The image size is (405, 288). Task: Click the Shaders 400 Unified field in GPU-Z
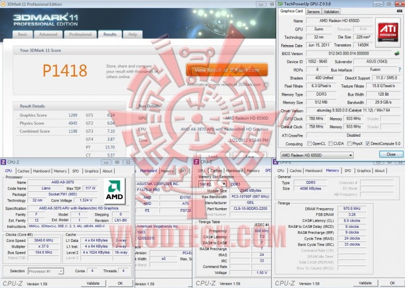coord(324,78)
